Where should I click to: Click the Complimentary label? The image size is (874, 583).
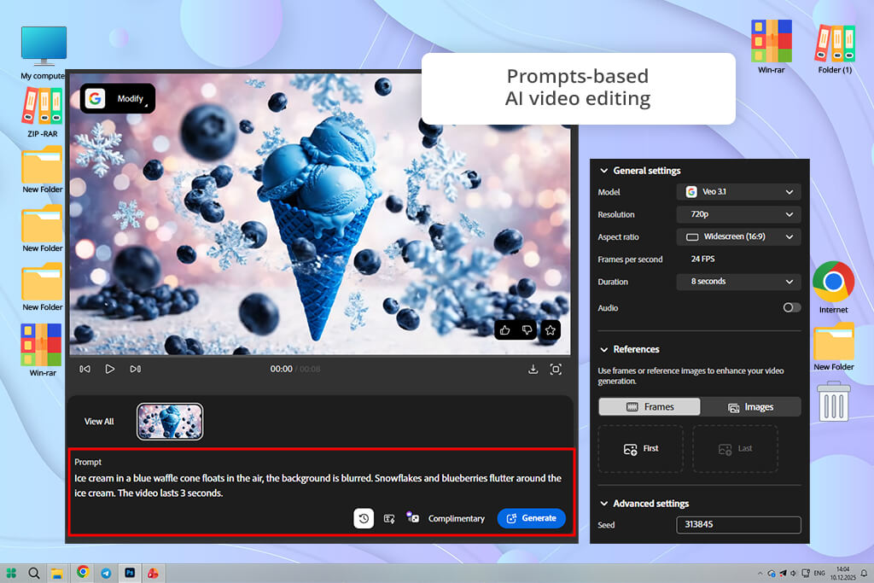[456, 518]
